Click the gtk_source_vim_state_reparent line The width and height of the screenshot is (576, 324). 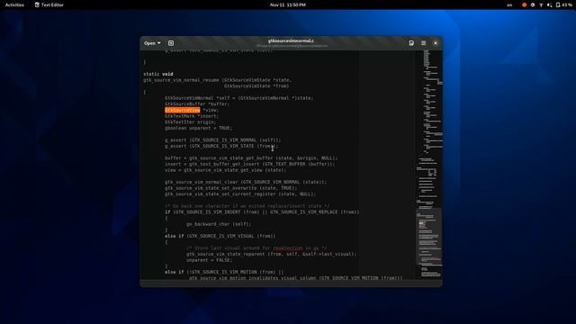click(271, 254)
